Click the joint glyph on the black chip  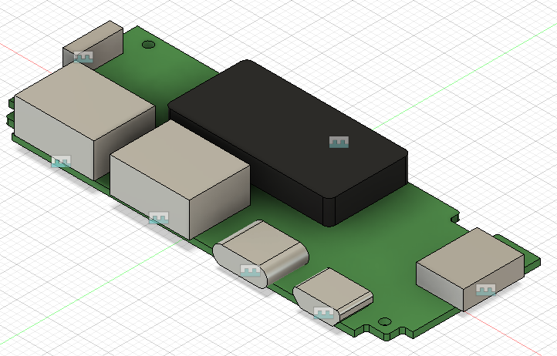(x=339, y=142)
